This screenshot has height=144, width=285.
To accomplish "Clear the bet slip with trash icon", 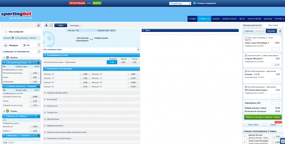I will coord(280,31).
